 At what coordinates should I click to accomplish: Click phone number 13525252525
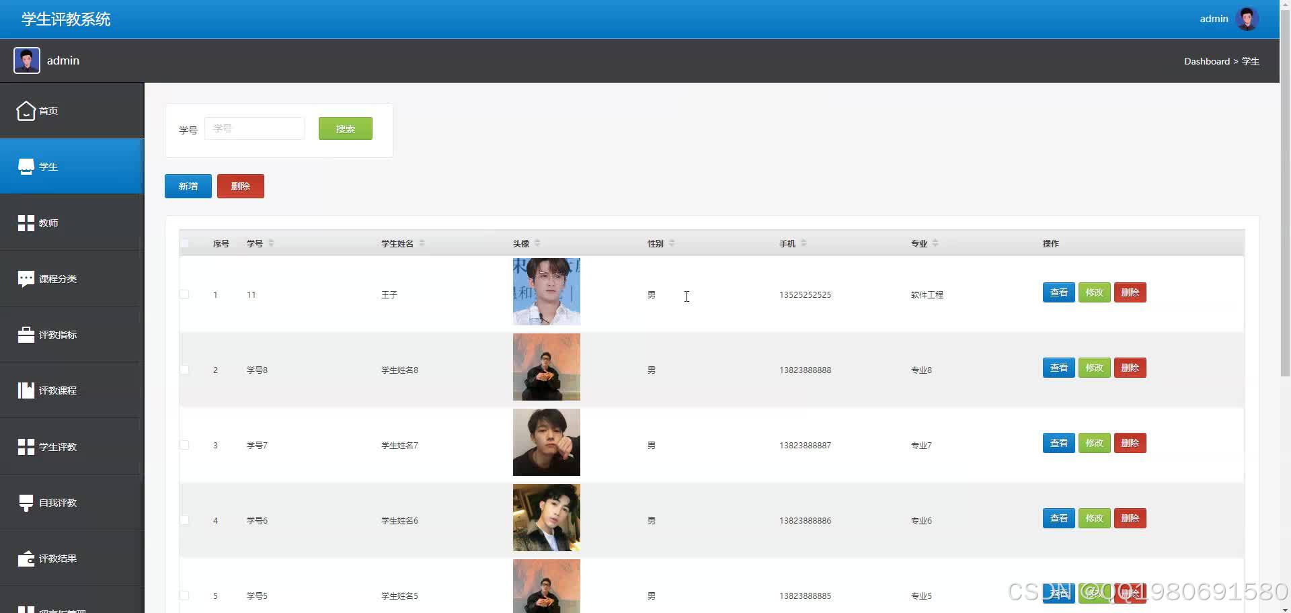pos(805,294)
